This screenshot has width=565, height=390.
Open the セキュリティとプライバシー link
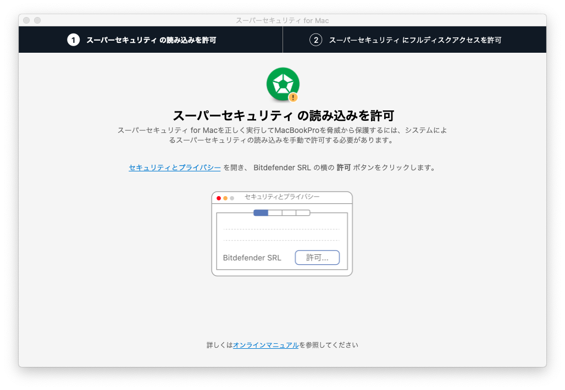[175, 168]
